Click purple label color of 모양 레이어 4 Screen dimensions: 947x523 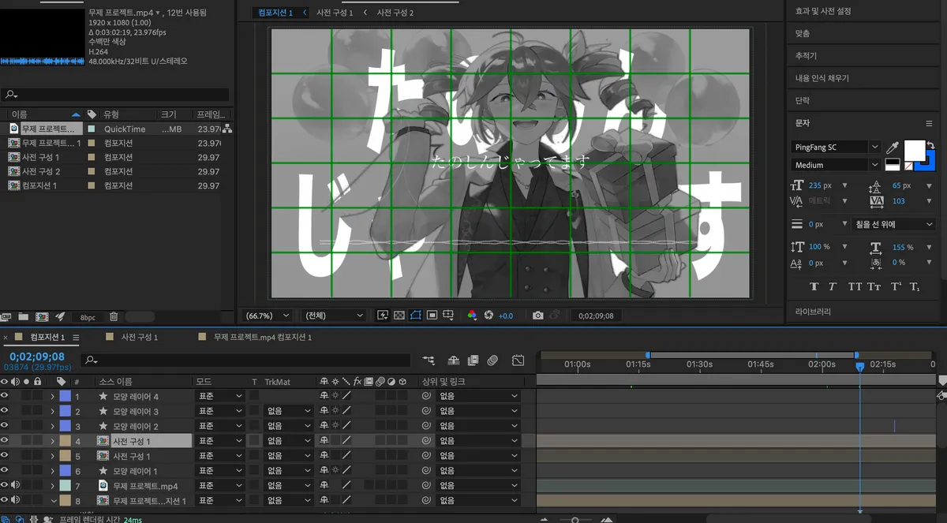pyautogui.click(x=66, y=397)
